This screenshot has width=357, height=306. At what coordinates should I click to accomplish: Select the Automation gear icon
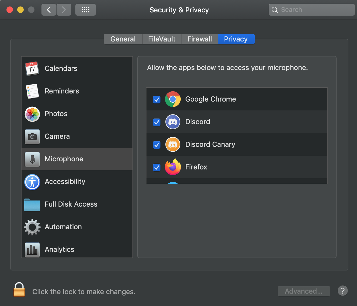32,227
